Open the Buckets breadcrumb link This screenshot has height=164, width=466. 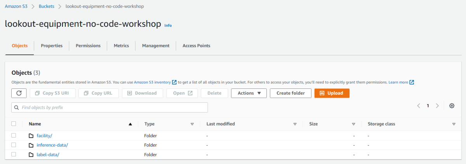(x=47, y=7)
